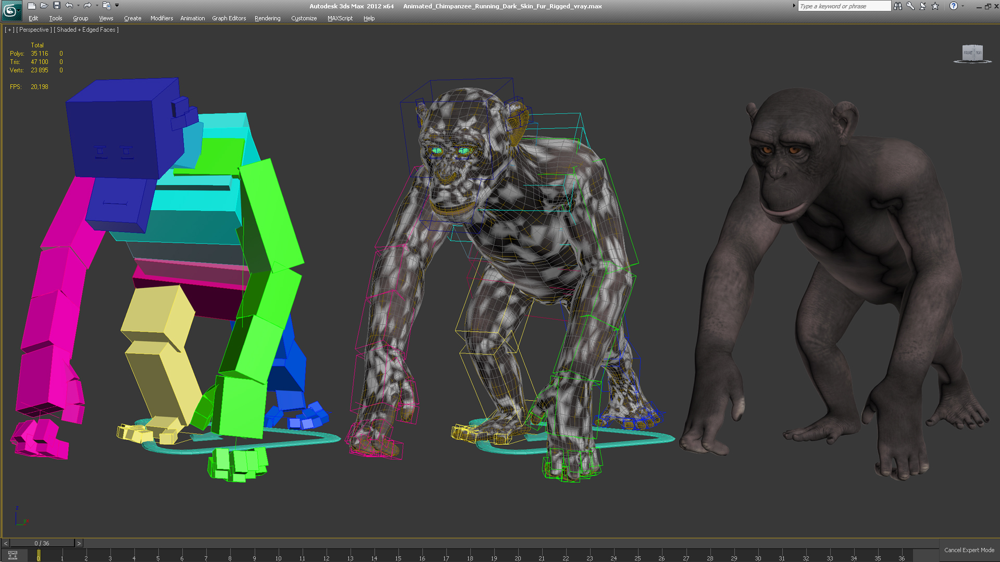Image resolution: width=1000 pixels, height=562 pixels.
Task: Open the Help menu in menu bar
Action: click(369, 18)
